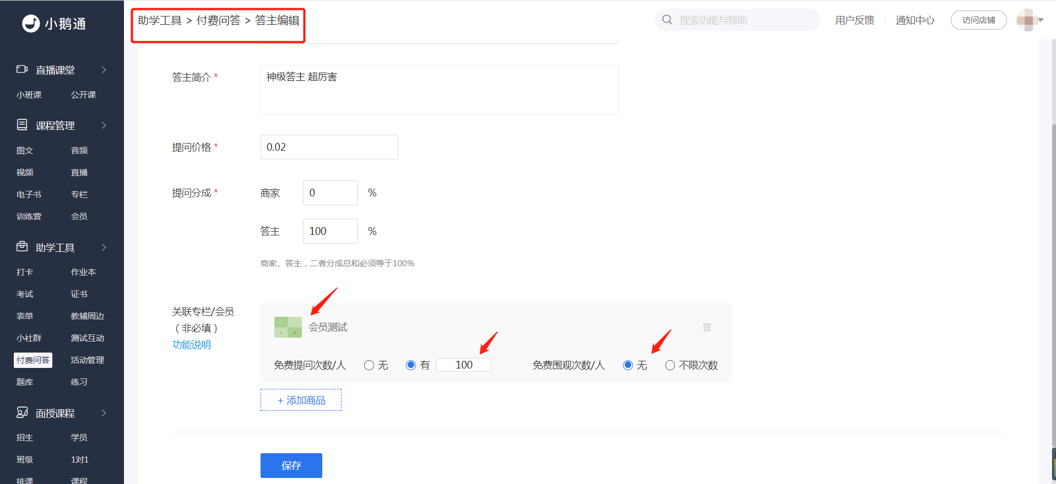Open 表单 in the sidebar
The image size is (1056, 484).
[x=25, y=316]
